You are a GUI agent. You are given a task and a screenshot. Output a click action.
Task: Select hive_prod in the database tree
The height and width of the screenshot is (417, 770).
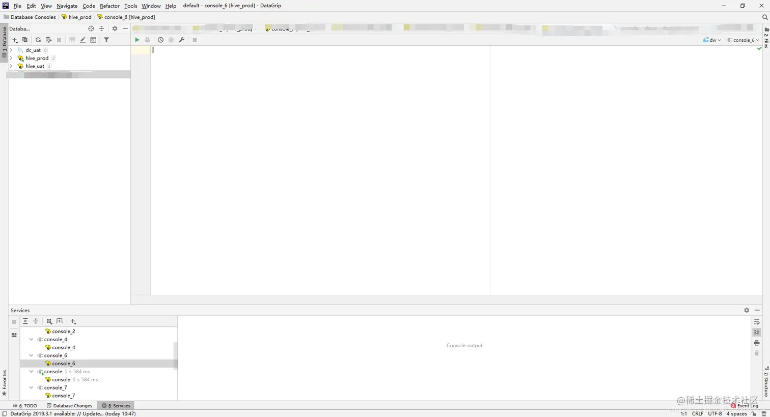tap(37, 58)
